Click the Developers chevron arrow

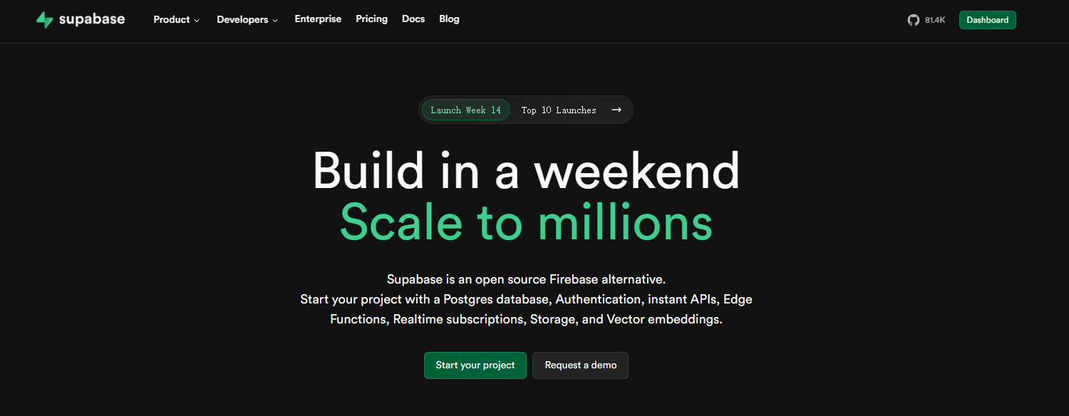[x=275, y=21]
